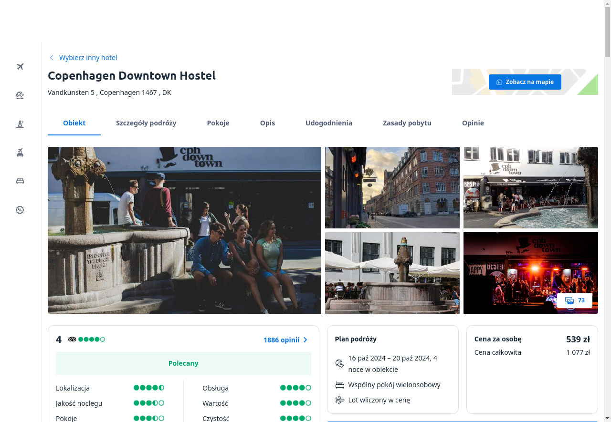Screen dimensions: 611x422
Task: Click the Plan podróży heading
Action: [x=356, y=339]
